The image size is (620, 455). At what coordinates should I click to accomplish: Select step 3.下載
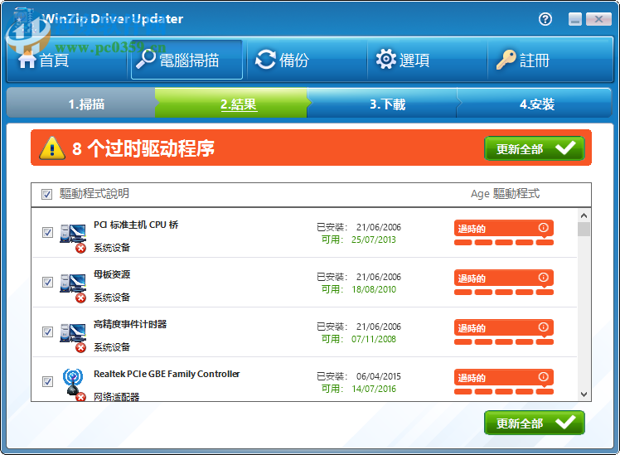pyautogui.click(x=382, y=104)
